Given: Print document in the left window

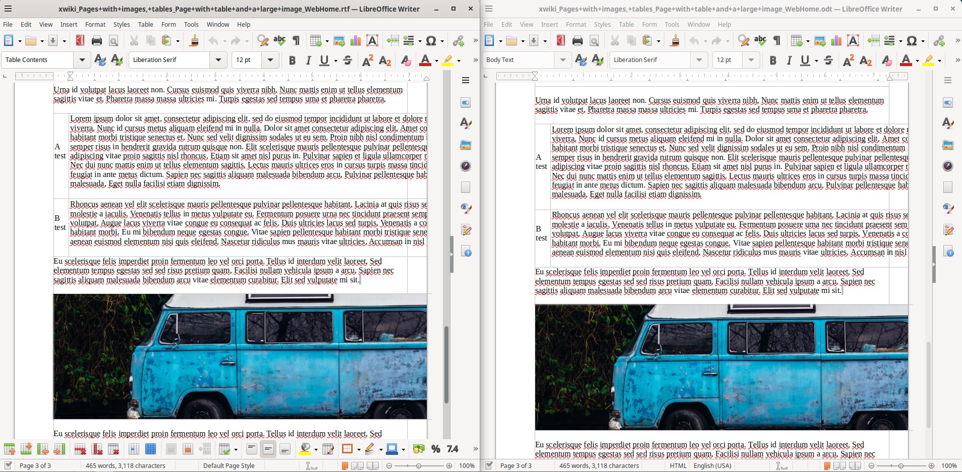Looking at the screenshot, I should [97, 41].
